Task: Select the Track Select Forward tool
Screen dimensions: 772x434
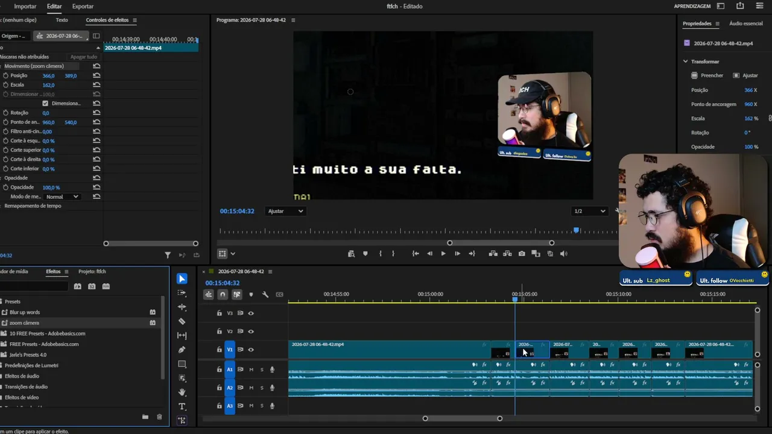Action: (182, 293)
